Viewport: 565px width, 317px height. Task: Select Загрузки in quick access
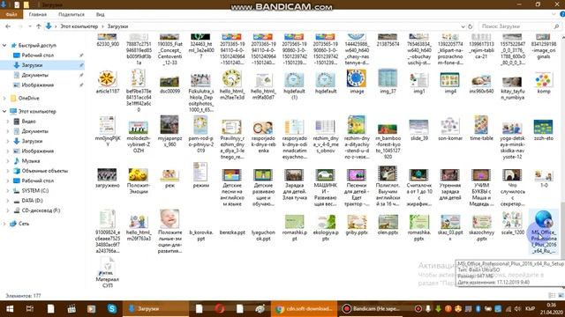tap(32, 65)
